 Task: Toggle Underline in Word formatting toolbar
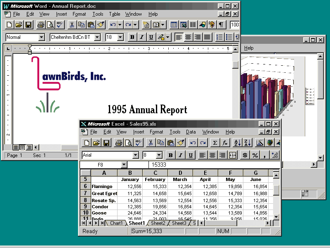pos(151,37)
